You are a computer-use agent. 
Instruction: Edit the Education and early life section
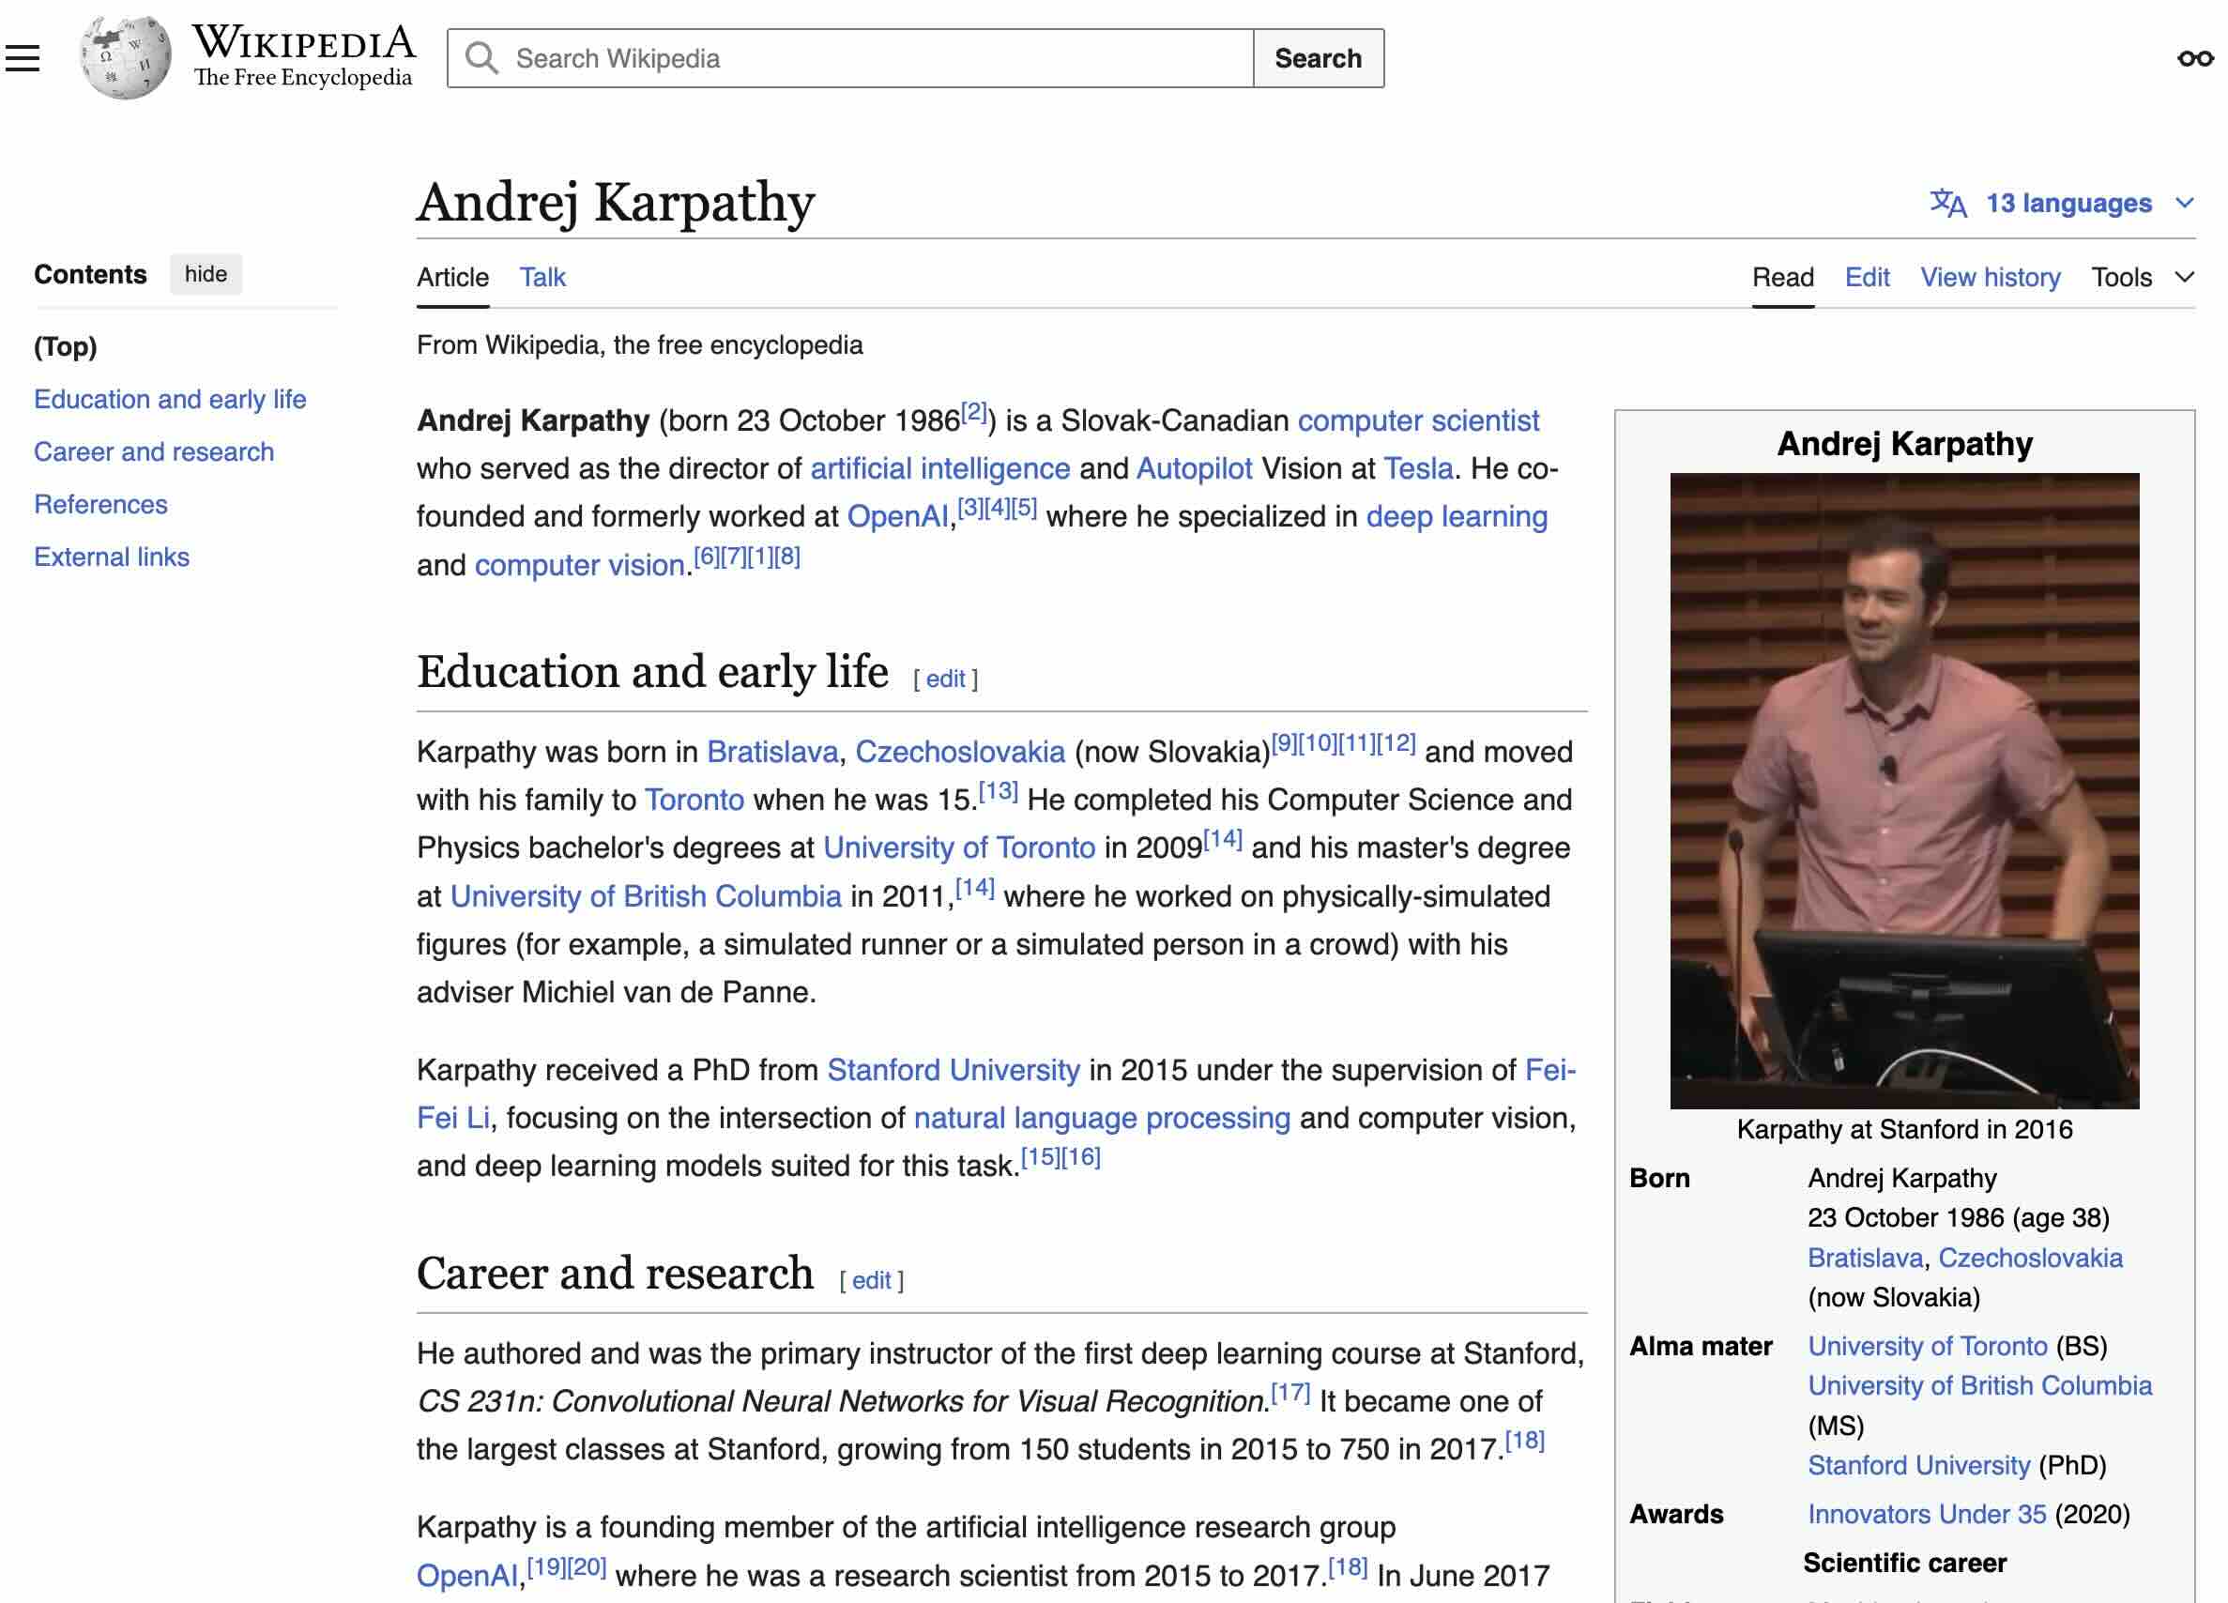click(x=945, y=679)
